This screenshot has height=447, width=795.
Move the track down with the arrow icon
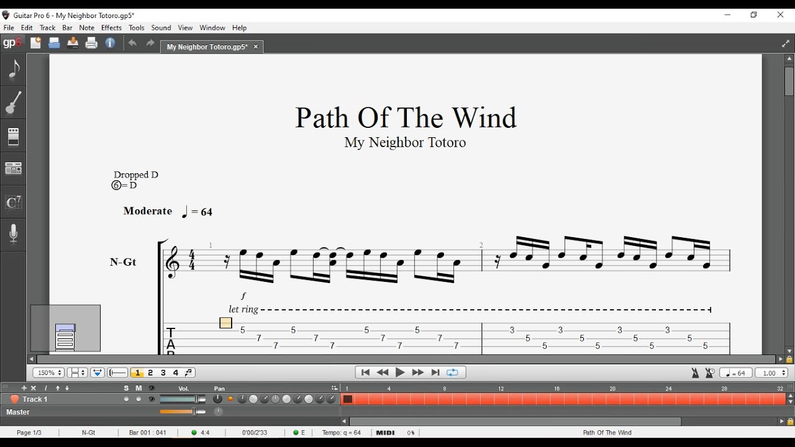[x=68, y=388]
